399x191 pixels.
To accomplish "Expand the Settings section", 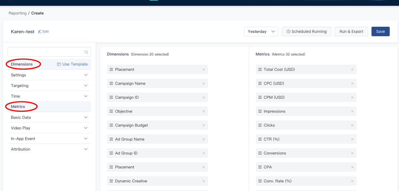I will click(49, 75).
